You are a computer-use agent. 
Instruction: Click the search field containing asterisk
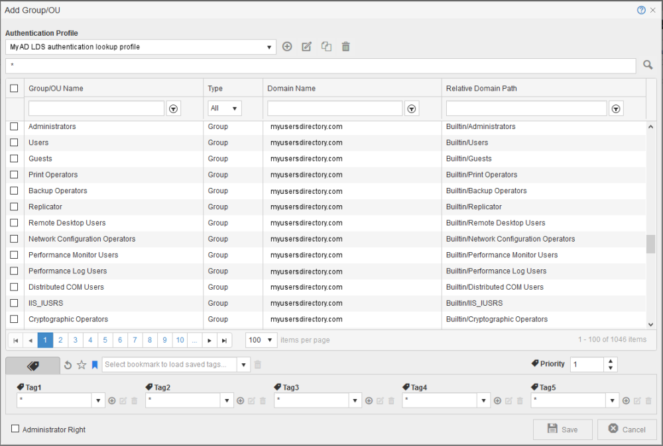320,66
